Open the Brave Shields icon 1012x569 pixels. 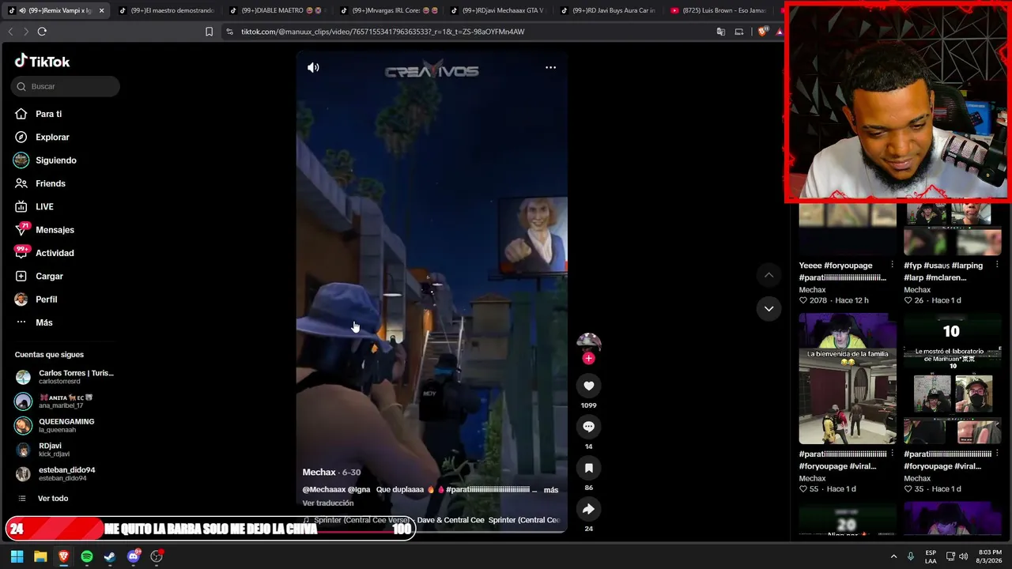tap(762, 32)
